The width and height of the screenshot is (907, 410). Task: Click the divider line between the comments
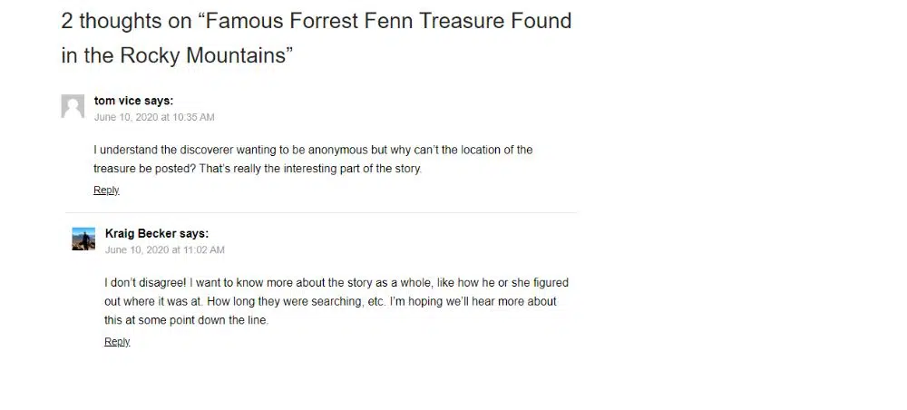tap(321, 212)
